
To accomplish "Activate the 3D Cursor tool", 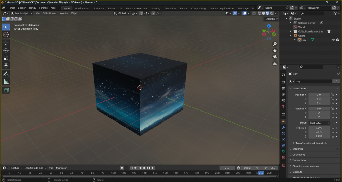I will [x=6, y=35].
